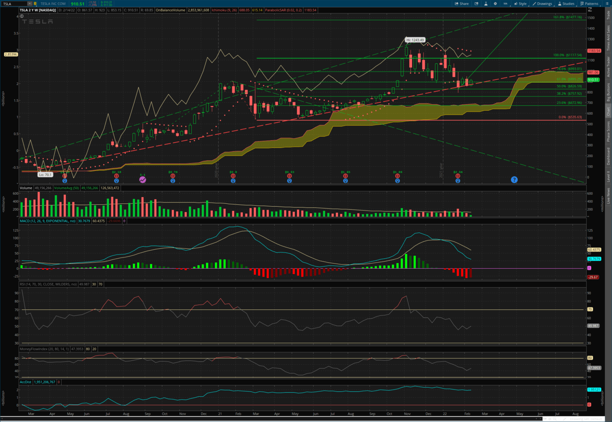Click the Hi: 1243.49 price bubble

[x=415, y=40]
